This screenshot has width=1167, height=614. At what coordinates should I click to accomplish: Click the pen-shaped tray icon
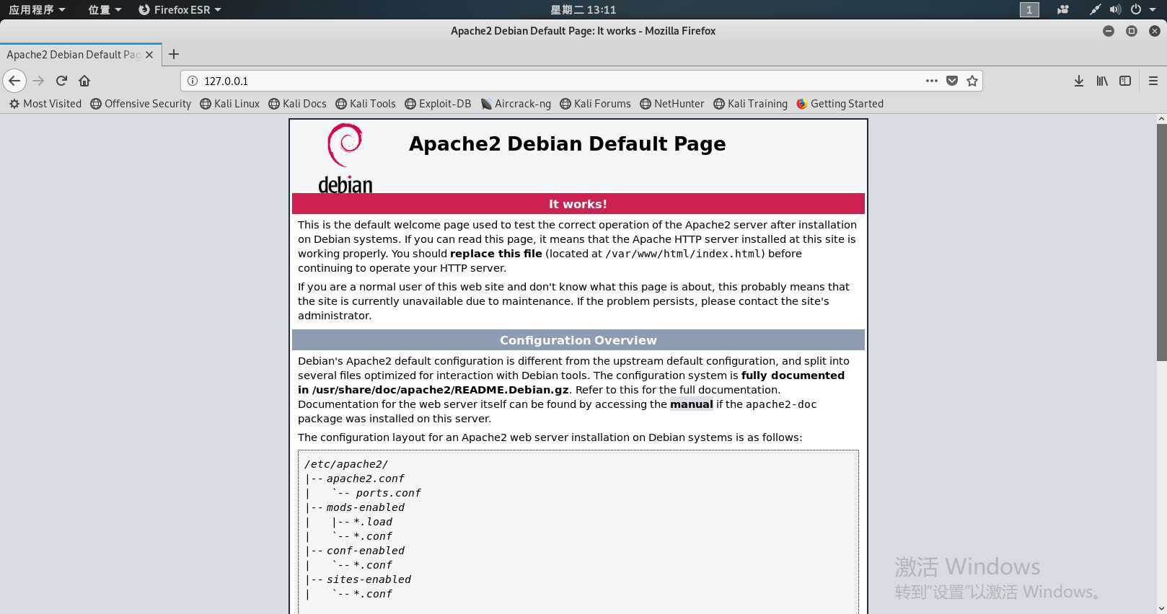tap(1095, 9)
